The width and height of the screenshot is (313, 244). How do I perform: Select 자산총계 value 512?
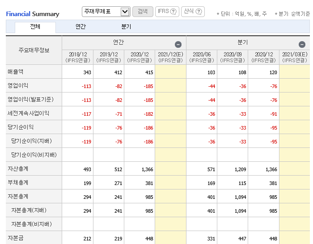118,169
